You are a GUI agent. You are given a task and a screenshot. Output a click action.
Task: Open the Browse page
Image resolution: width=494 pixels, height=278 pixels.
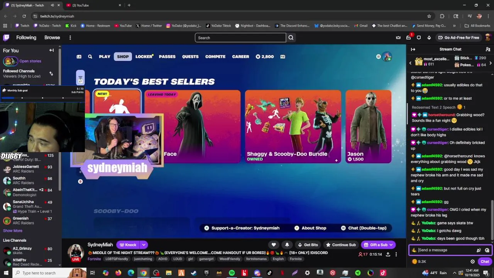(52, 37)
